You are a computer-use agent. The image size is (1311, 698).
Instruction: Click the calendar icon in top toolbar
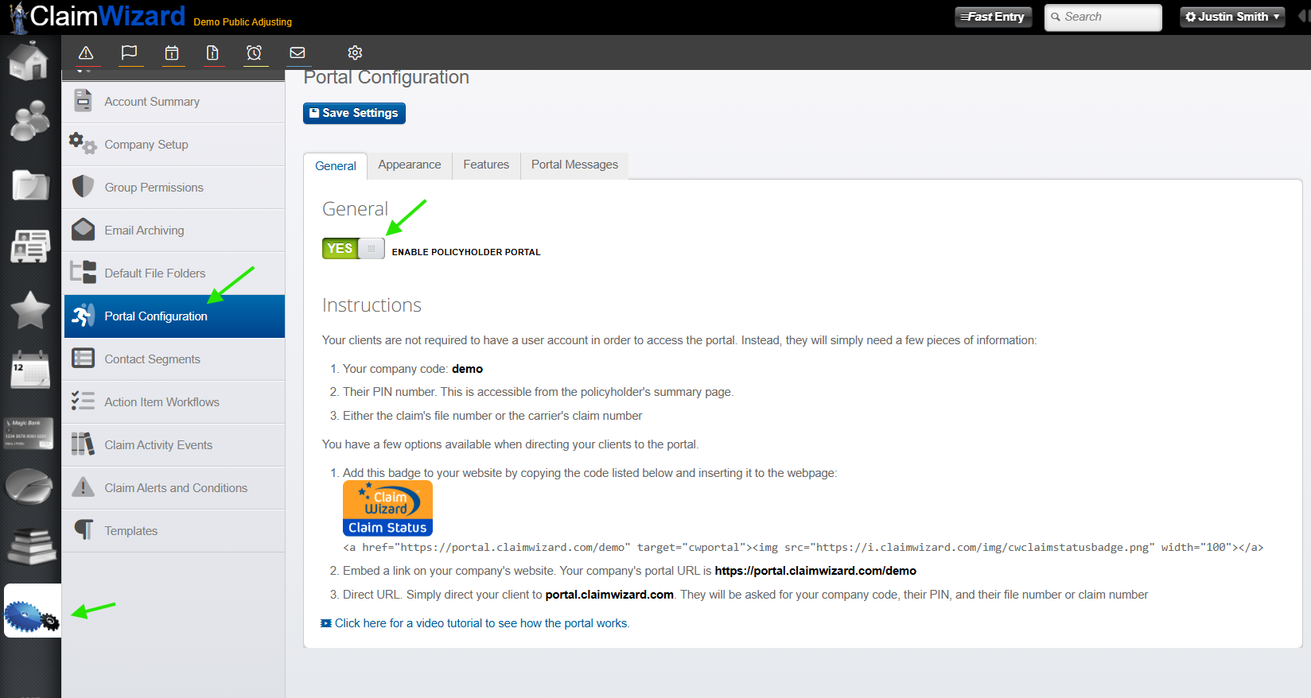point(172,53)
